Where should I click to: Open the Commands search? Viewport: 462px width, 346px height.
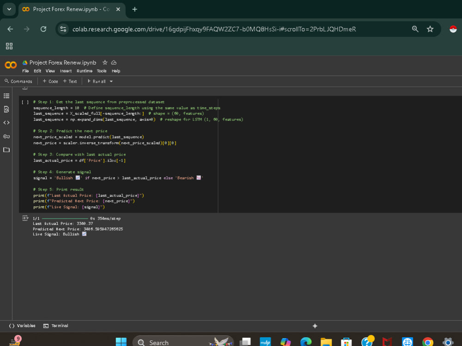18,81
